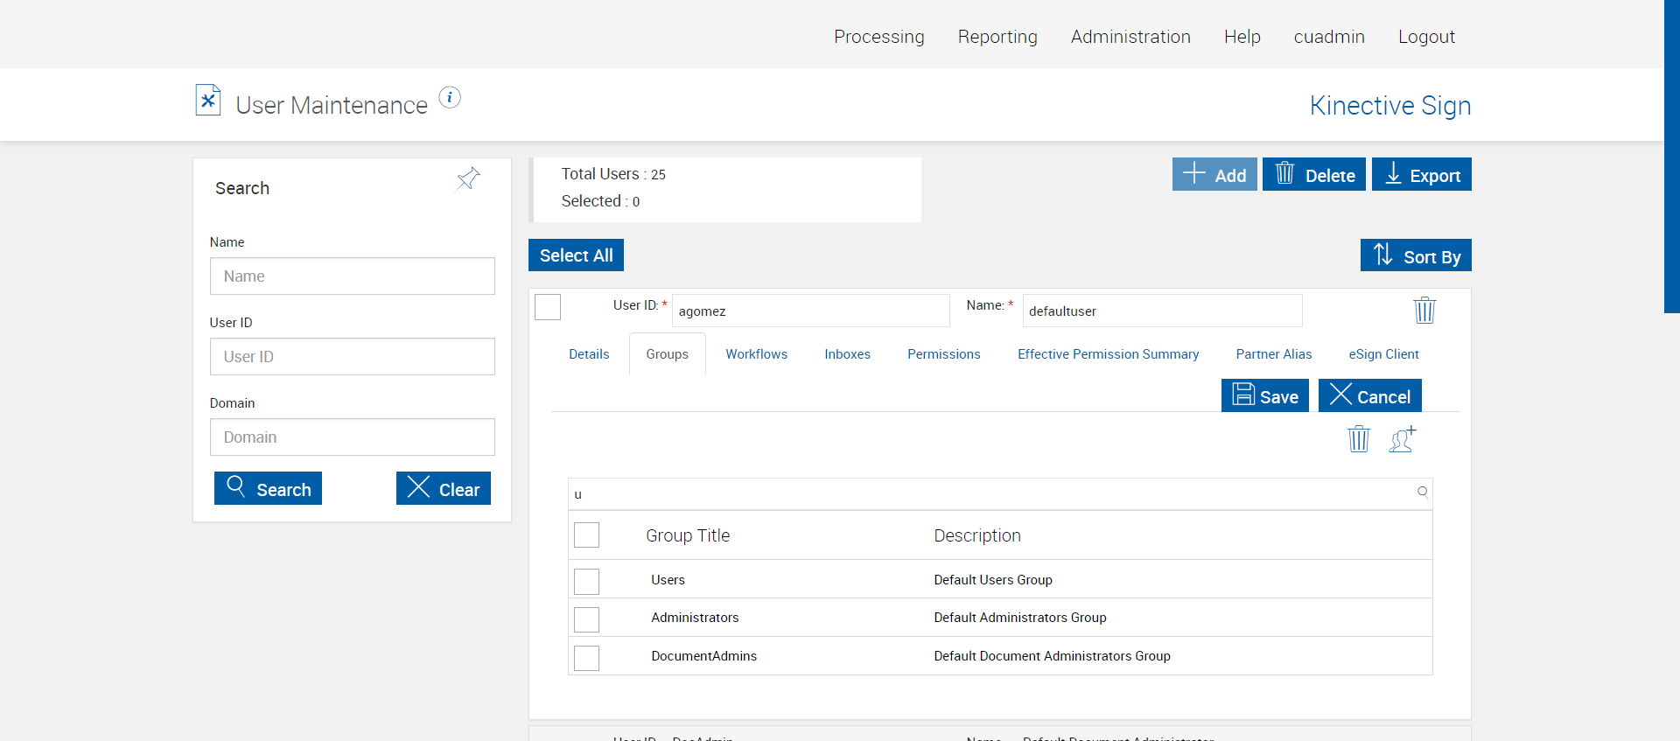
Task: Check the DocumentAdmins group checkbox
Action: click(586, 658)
